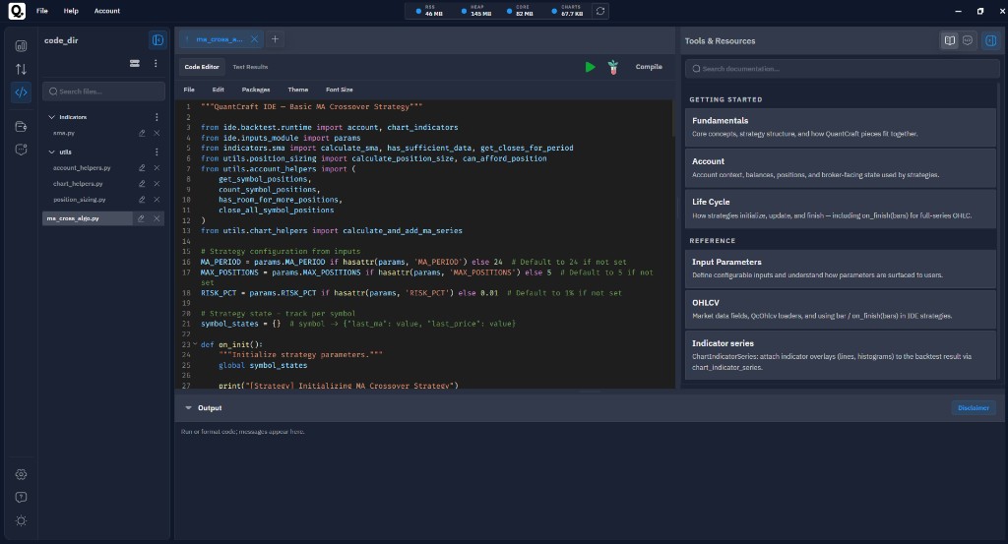Open the help question-mark sidebar icon
Viewport: 1008px width, 544px height.
[x=22, y=497]
